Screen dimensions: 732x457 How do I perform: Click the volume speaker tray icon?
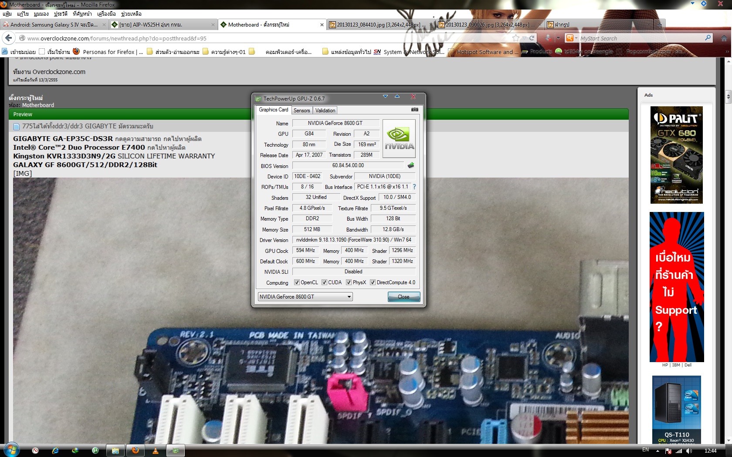689,451
